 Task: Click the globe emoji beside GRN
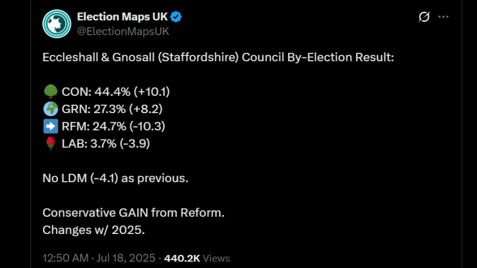tap(50, 109)
